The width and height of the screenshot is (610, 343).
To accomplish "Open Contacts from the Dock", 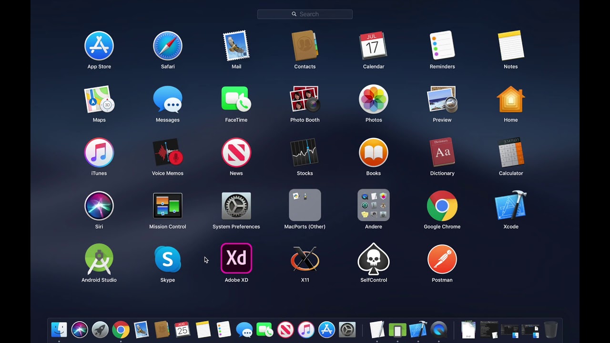I will (x=162, y=330).
